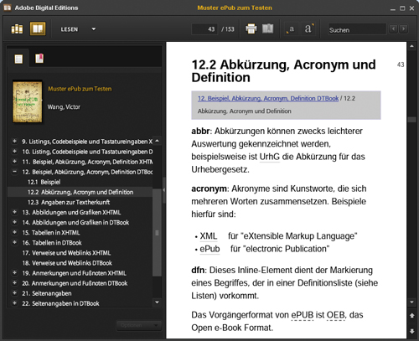
Task: Expand chapter 14 Abbildungen DTBook node
Action: (14, 222)
